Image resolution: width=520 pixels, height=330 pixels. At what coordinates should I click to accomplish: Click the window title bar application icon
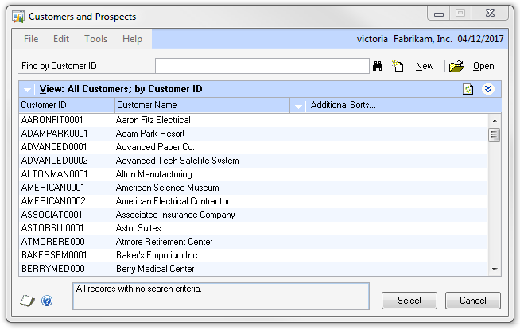click(x=18, y=17)
